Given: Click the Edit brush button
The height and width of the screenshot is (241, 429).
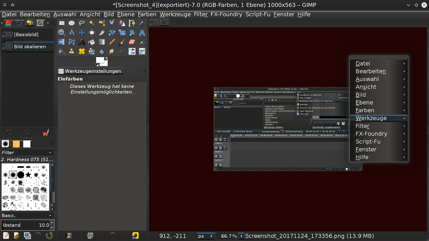Looking at the screenshot, I should [x=6, y=235].
